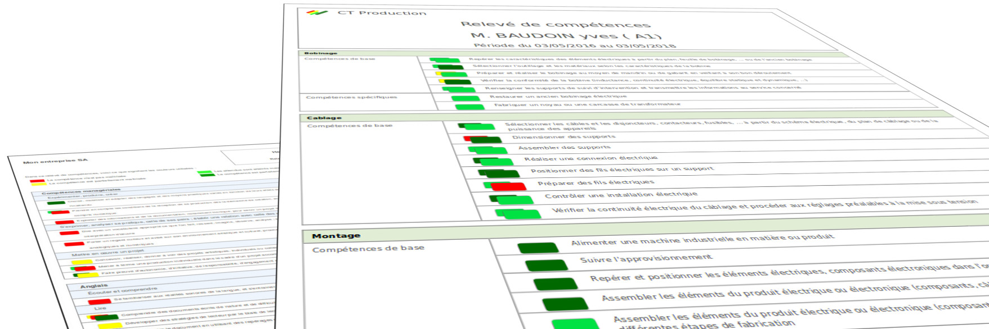Image resolution: width=989 pixels, height=329 pixels.
Task: Click the "Lire" subsection on back page
Action: (x=100, y=308)
